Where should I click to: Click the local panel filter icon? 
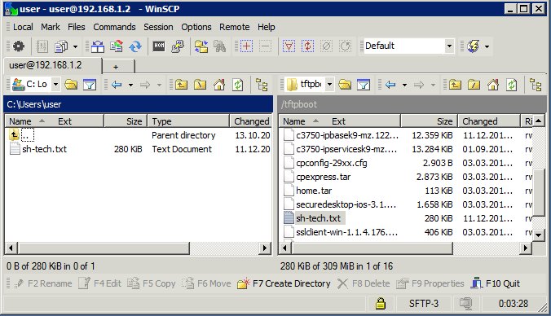tap(90, 84)
